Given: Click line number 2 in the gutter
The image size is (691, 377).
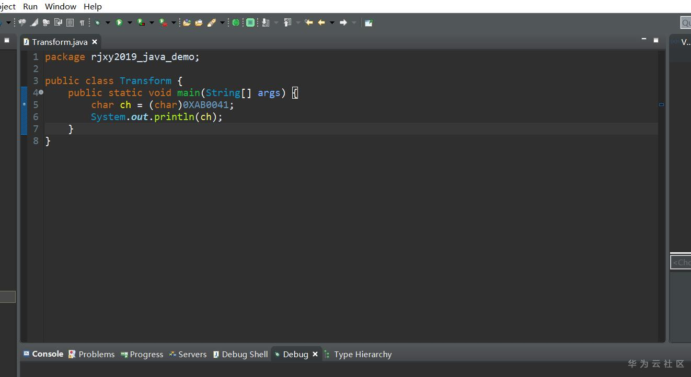Looking at the screenshot, I should [x=36, y=69].
